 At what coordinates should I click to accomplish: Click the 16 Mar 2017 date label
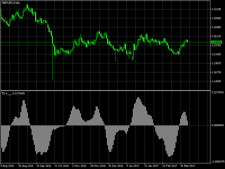coord(188,166)
